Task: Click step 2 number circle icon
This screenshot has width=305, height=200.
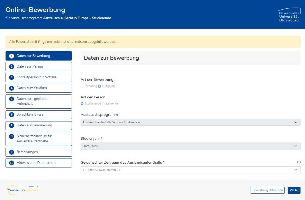Action: 11,67
